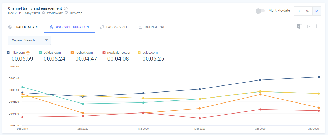Click newbalance.com Dec 2019 data point
The width and height of the screenshot is (328, 135).
pyautogui.click(x=22, y=117)
